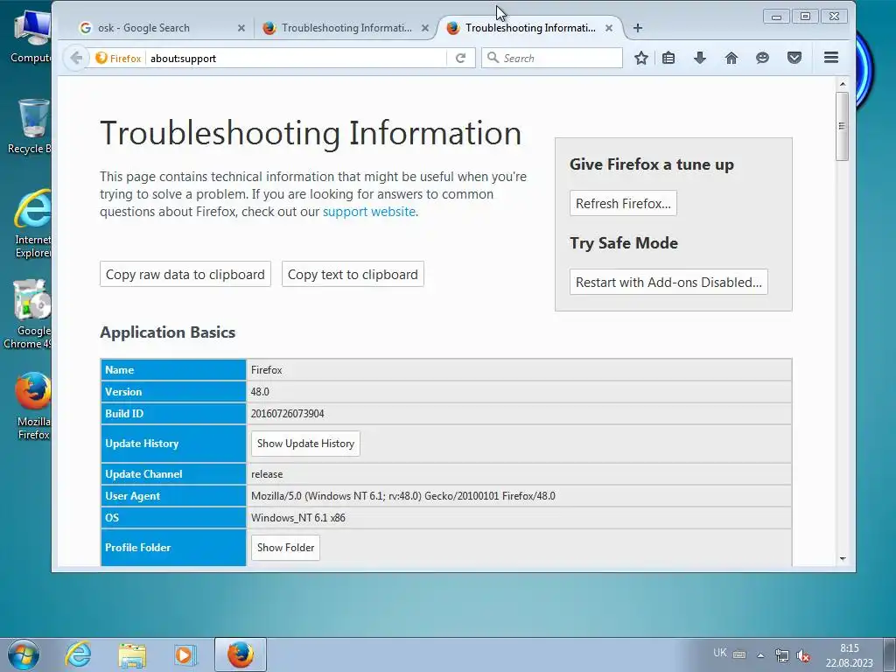The width and height of the screenshot is (896, 672).
Task: Click the taskbar clock showing 8:15
Action: (x=849, y=655)
